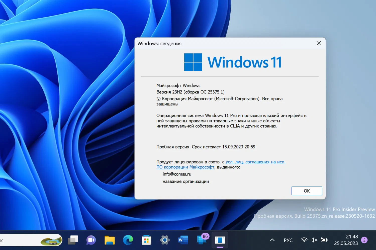This screenshot has width=376, height=250.
Task: Click OK in the Windows: сведения dialog
Action: point(307,191)
